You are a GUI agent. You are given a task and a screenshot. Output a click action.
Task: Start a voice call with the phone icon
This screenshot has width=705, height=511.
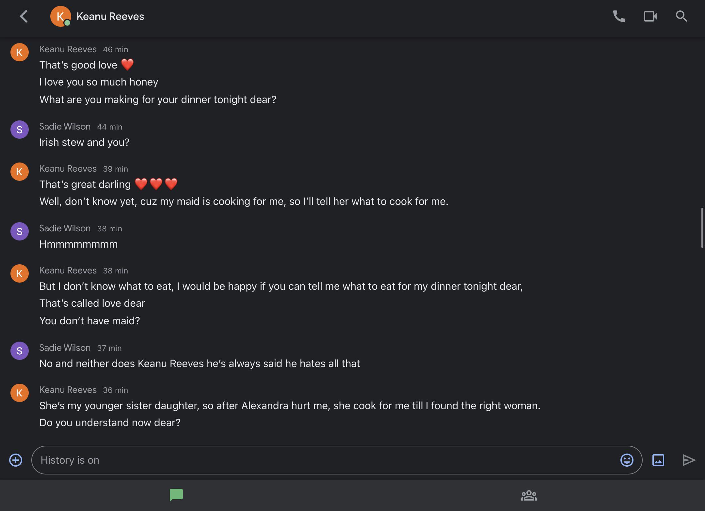pos(619,16)
